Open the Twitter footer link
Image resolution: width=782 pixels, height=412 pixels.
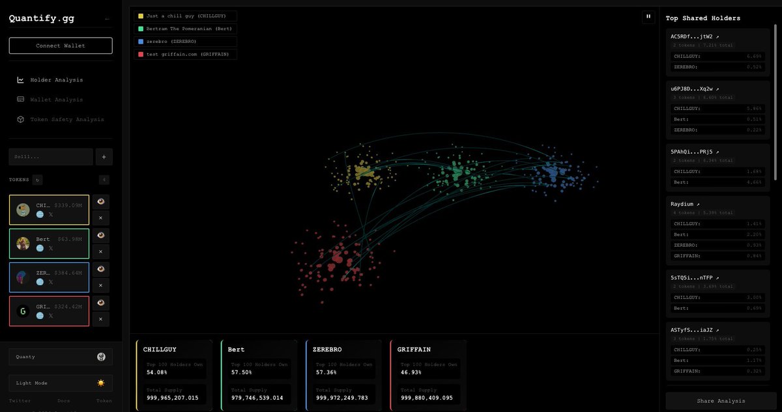tap(20, 401)
